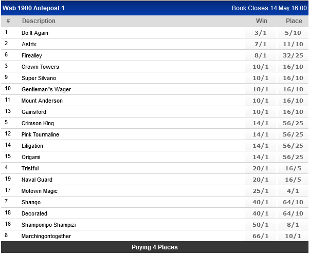
Task: Click Gainsford win odds
Action: [x=262, y=112]
